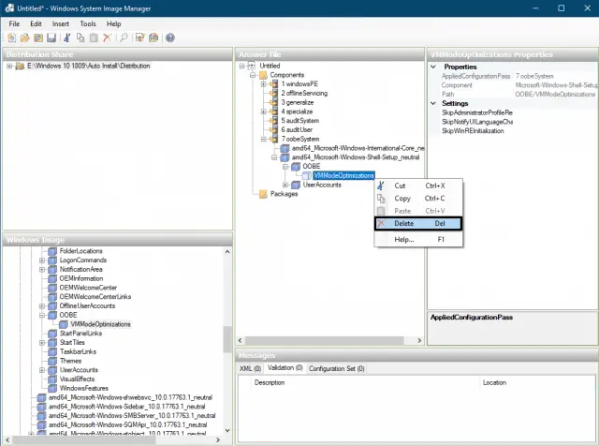Switch to the XML (0) messages tab
599x446 pixels.
(x=251, y=369)
